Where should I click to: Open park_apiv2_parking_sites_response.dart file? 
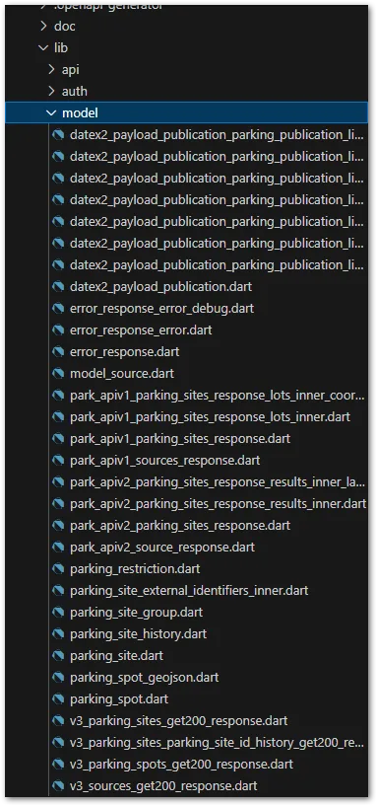[x=180, y=526]
